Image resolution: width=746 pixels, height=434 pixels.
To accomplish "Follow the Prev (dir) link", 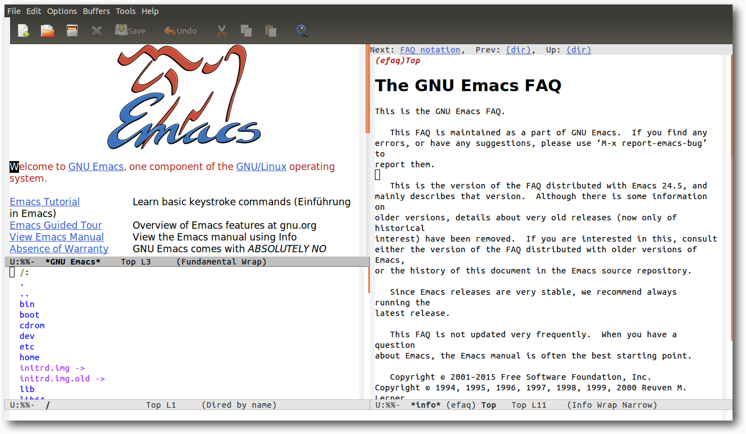I will coord(518,50).
